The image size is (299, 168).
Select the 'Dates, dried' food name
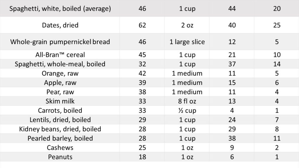pyautogui.click(x=60, y=25)
